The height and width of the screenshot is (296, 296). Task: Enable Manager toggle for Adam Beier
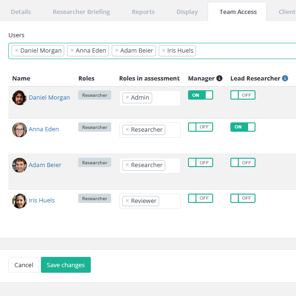coord(200,162)
